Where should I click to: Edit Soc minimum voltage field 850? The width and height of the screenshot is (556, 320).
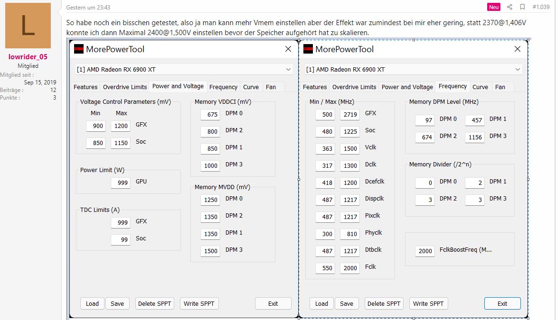coord(96,143)
